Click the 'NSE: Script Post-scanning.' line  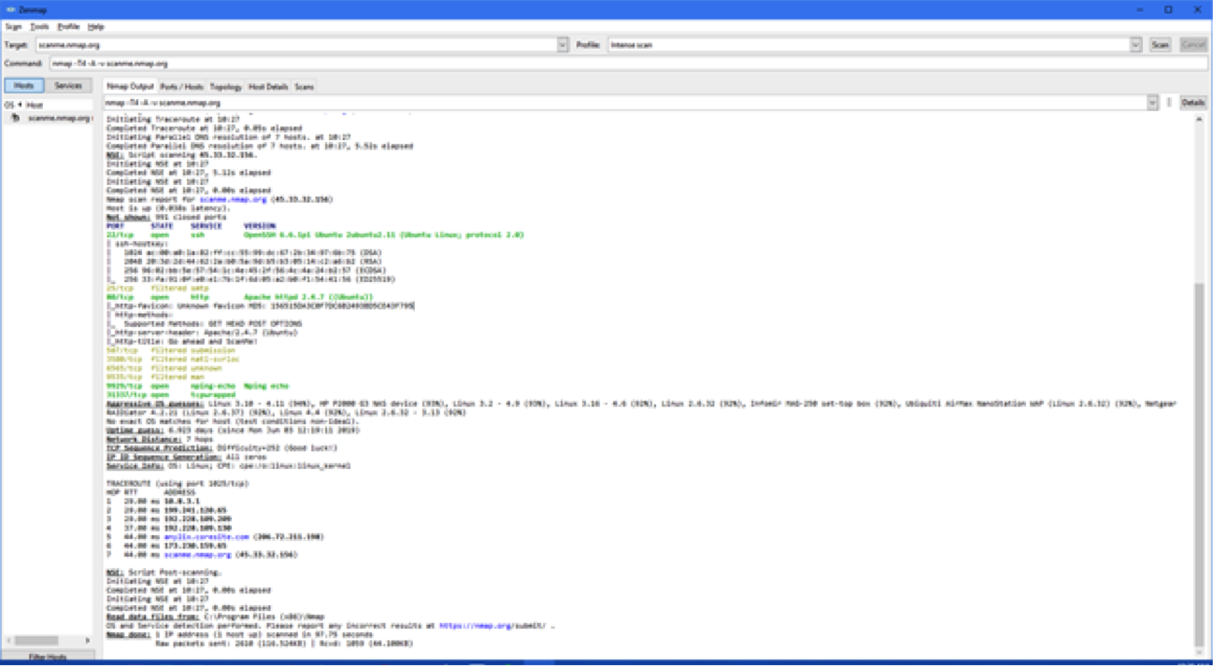click(x=164, y=573)
